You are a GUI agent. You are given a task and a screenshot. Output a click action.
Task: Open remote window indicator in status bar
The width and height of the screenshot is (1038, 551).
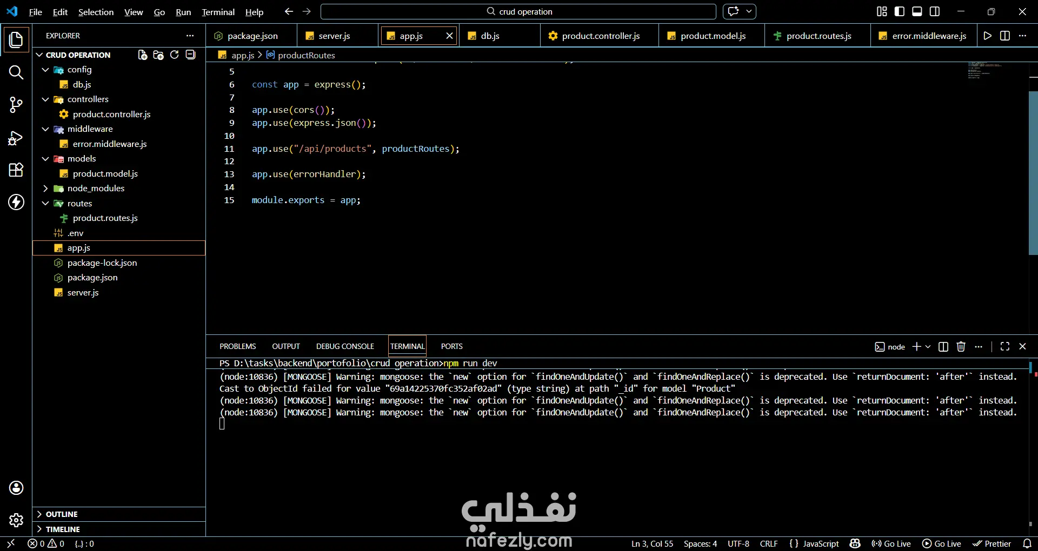pyautogui.click(x=11, y=544)
